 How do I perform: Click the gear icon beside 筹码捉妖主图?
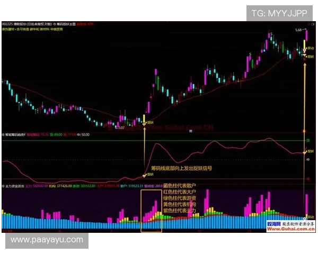click(x=55, y=24)
